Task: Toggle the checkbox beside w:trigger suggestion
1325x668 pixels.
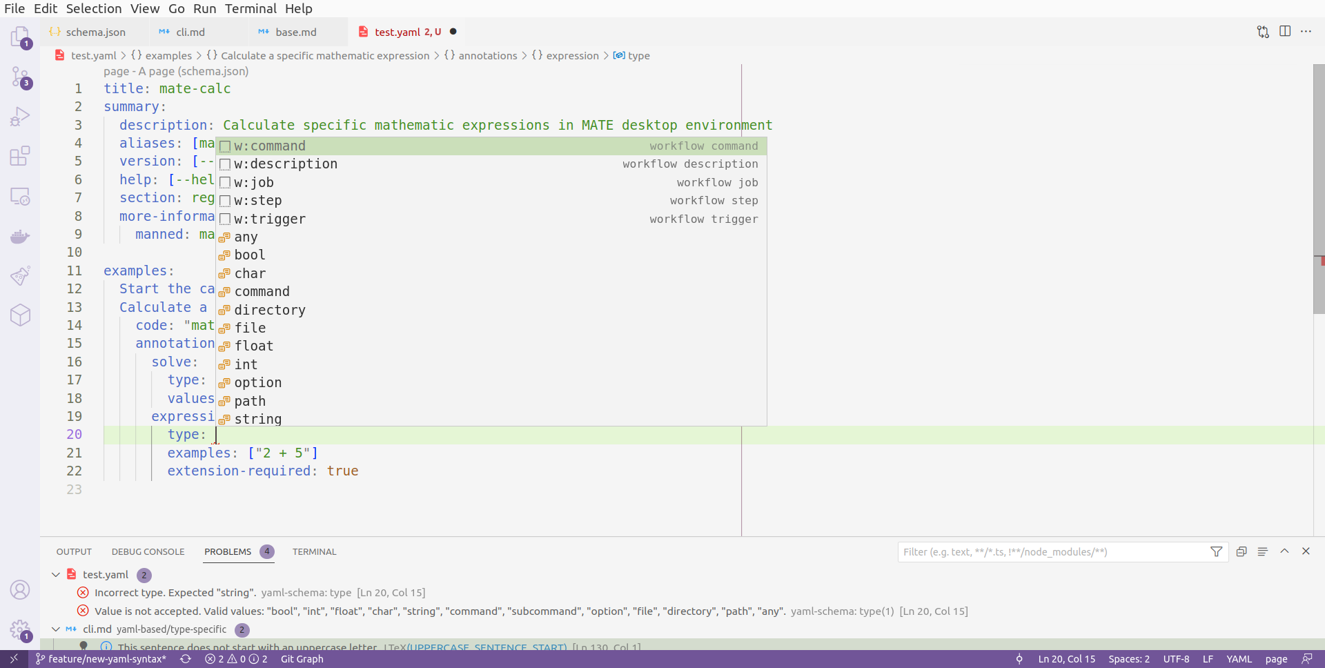Action: 225,219
